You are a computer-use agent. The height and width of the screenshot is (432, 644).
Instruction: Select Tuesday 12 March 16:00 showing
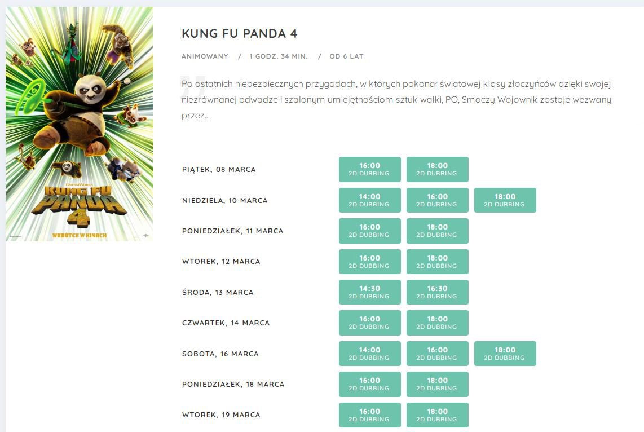coord(369,262)
